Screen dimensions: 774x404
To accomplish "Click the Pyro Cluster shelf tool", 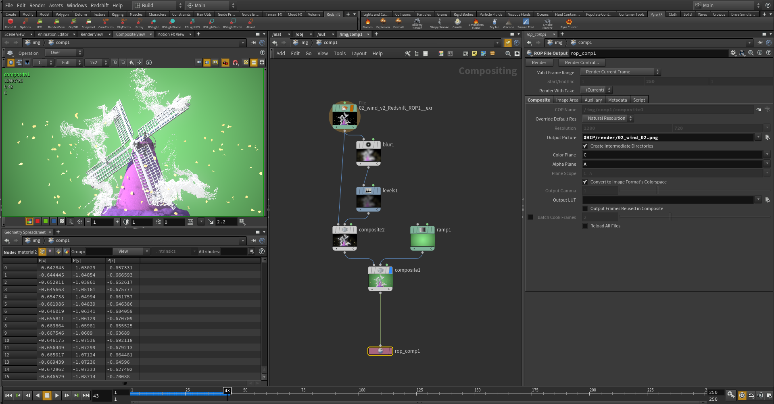I will click(x=569, y=23).
